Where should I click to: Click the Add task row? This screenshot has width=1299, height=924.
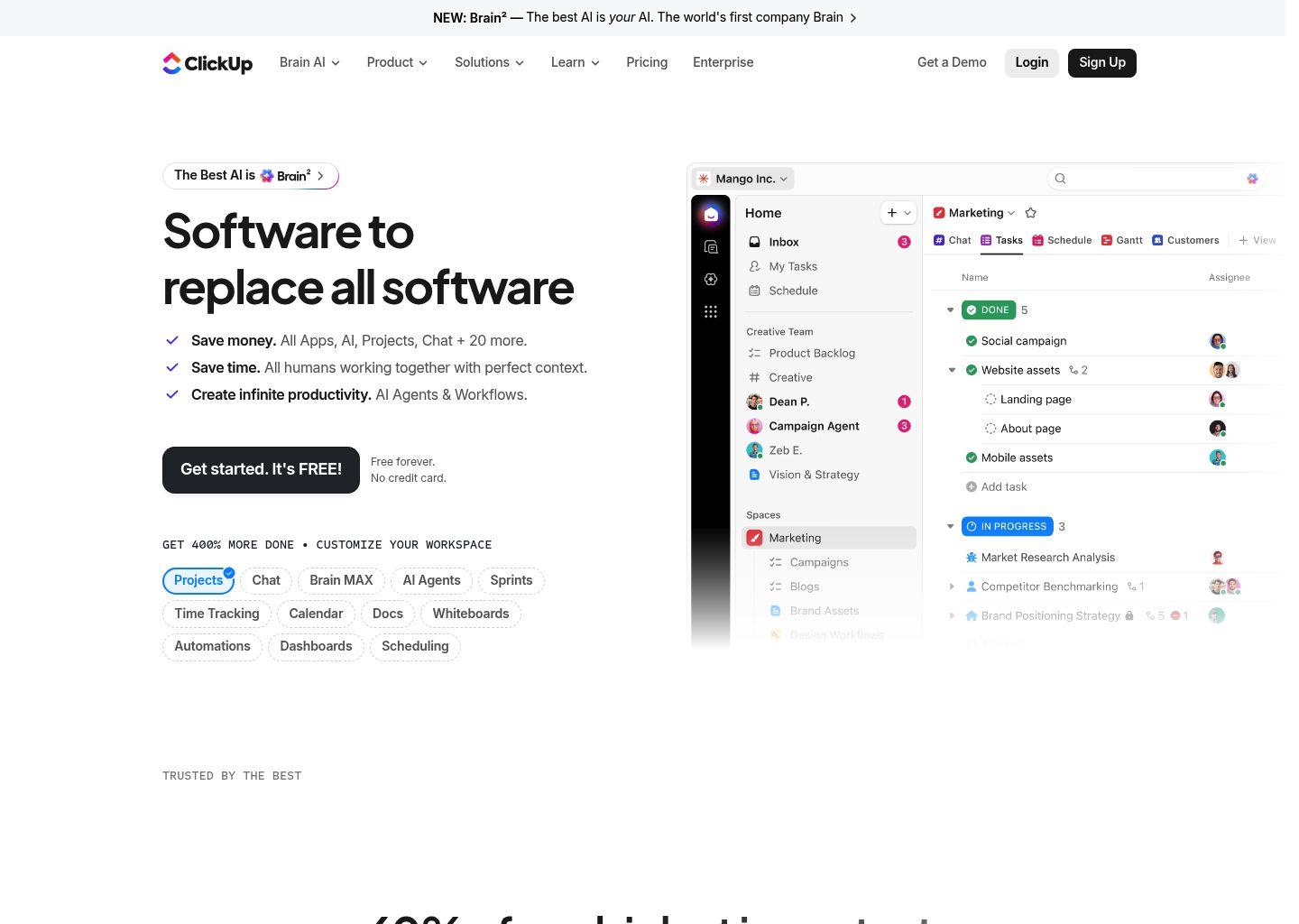pyautogui.click(x=996, y=487)
